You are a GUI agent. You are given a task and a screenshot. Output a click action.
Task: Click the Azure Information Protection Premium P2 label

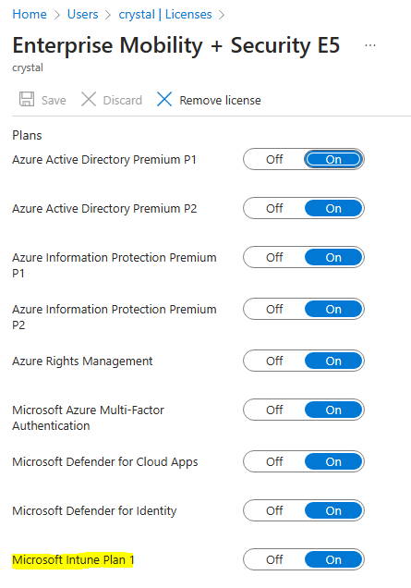[115, 317]
